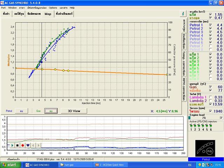Select the Temp. correction vertical tab
Viewport: 224px width, 168px height.
[183, 63]
